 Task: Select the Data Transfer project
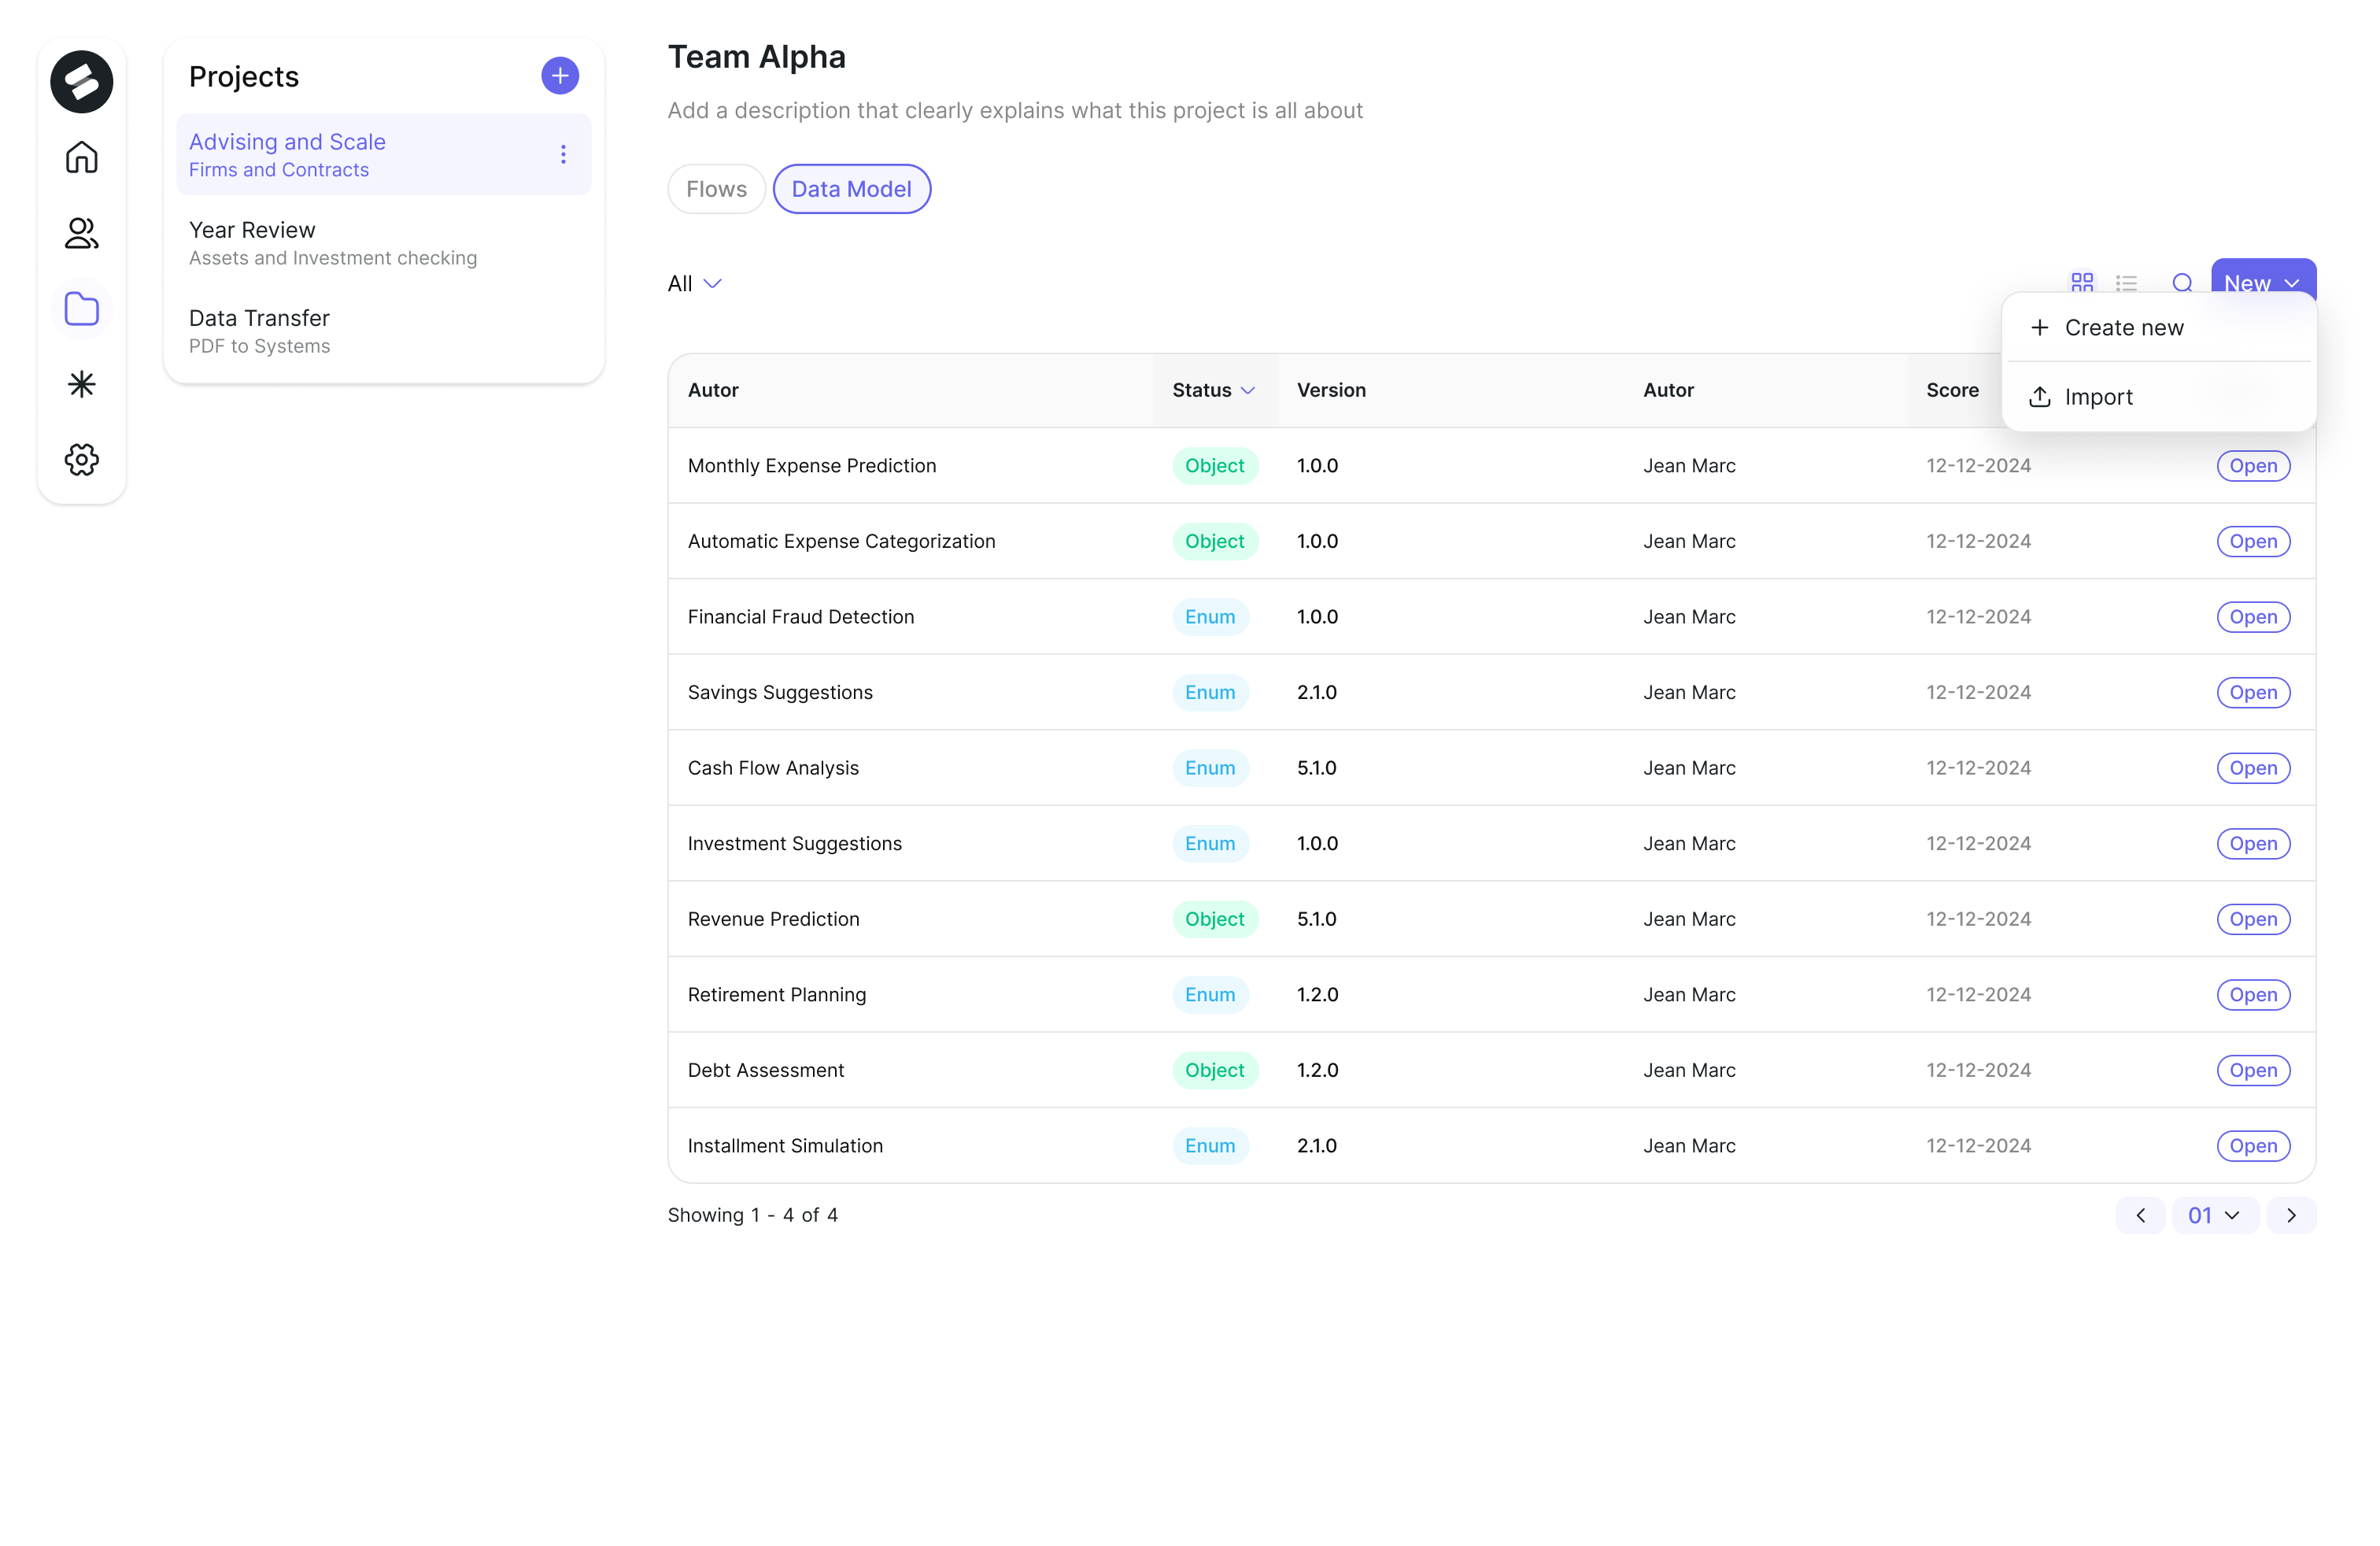[384, 331]
